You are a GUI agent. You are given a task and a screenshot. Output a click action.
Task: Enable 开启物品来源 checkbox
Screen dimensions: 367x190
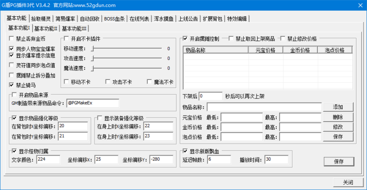(14, 95)
